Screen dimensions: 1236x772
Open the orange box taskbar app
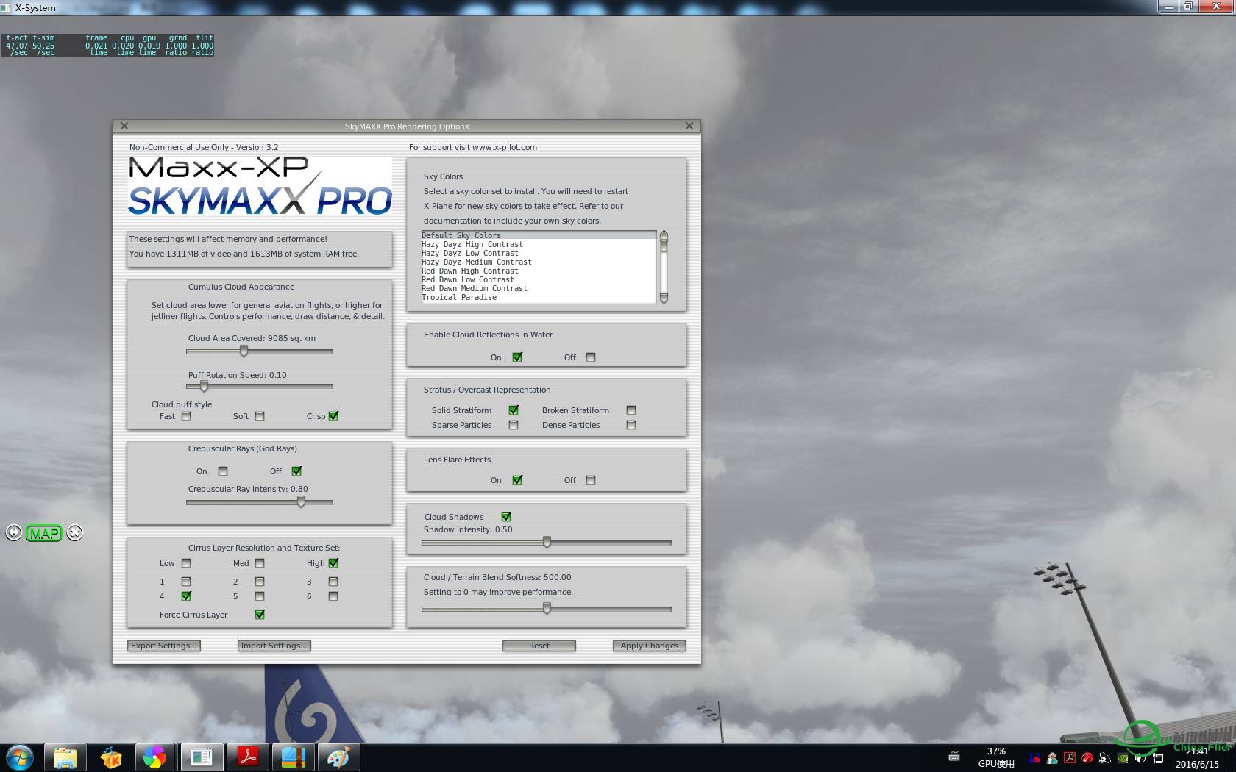click(111, 757)
